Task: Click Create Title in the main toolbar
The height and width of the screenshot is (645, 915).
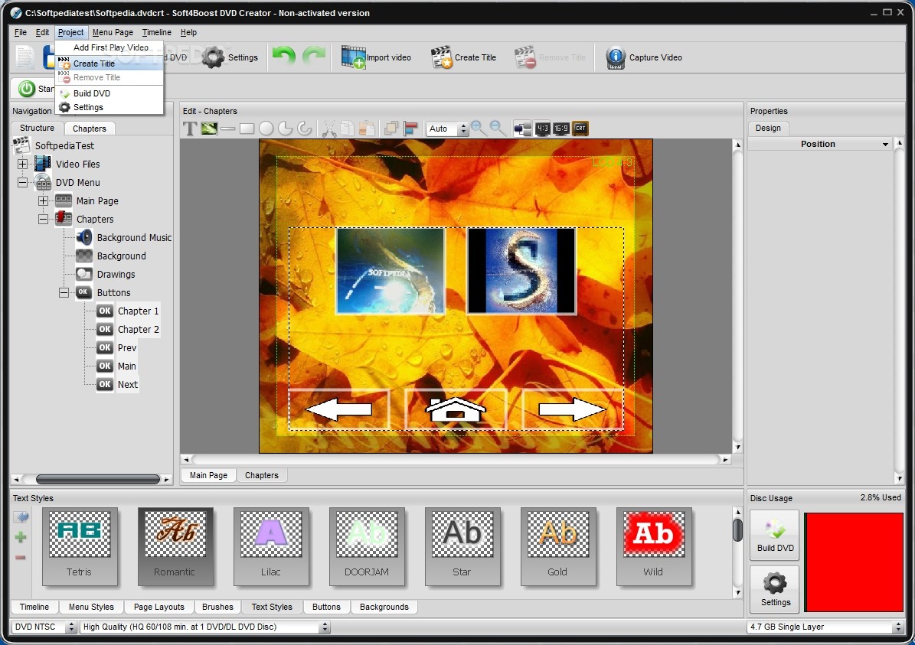Action: (x=463, y=57)
